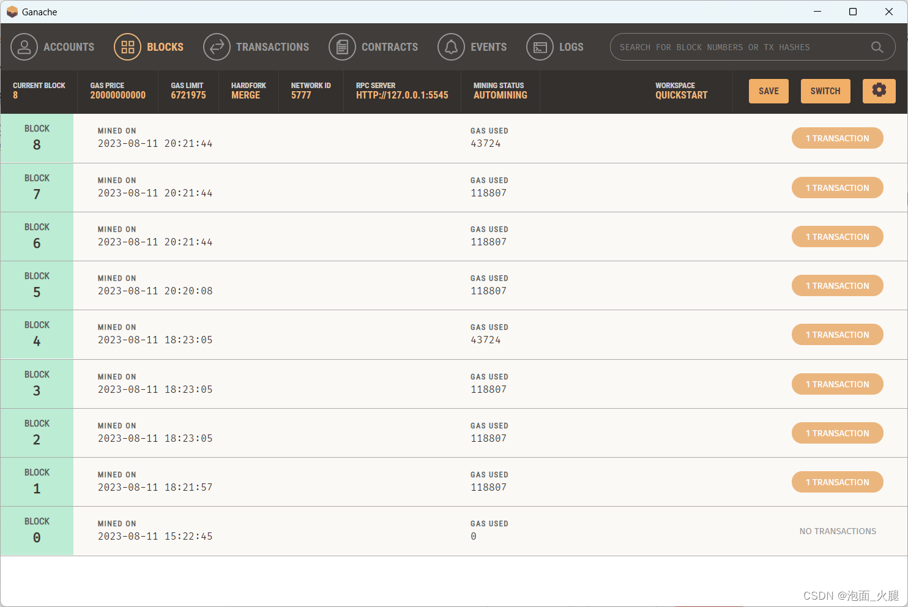Select the Block 0 green cell

[37, 531]
